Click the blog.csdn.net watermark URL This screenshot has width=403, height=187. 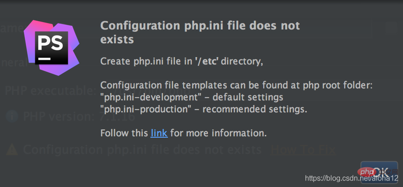pos(351,178)
